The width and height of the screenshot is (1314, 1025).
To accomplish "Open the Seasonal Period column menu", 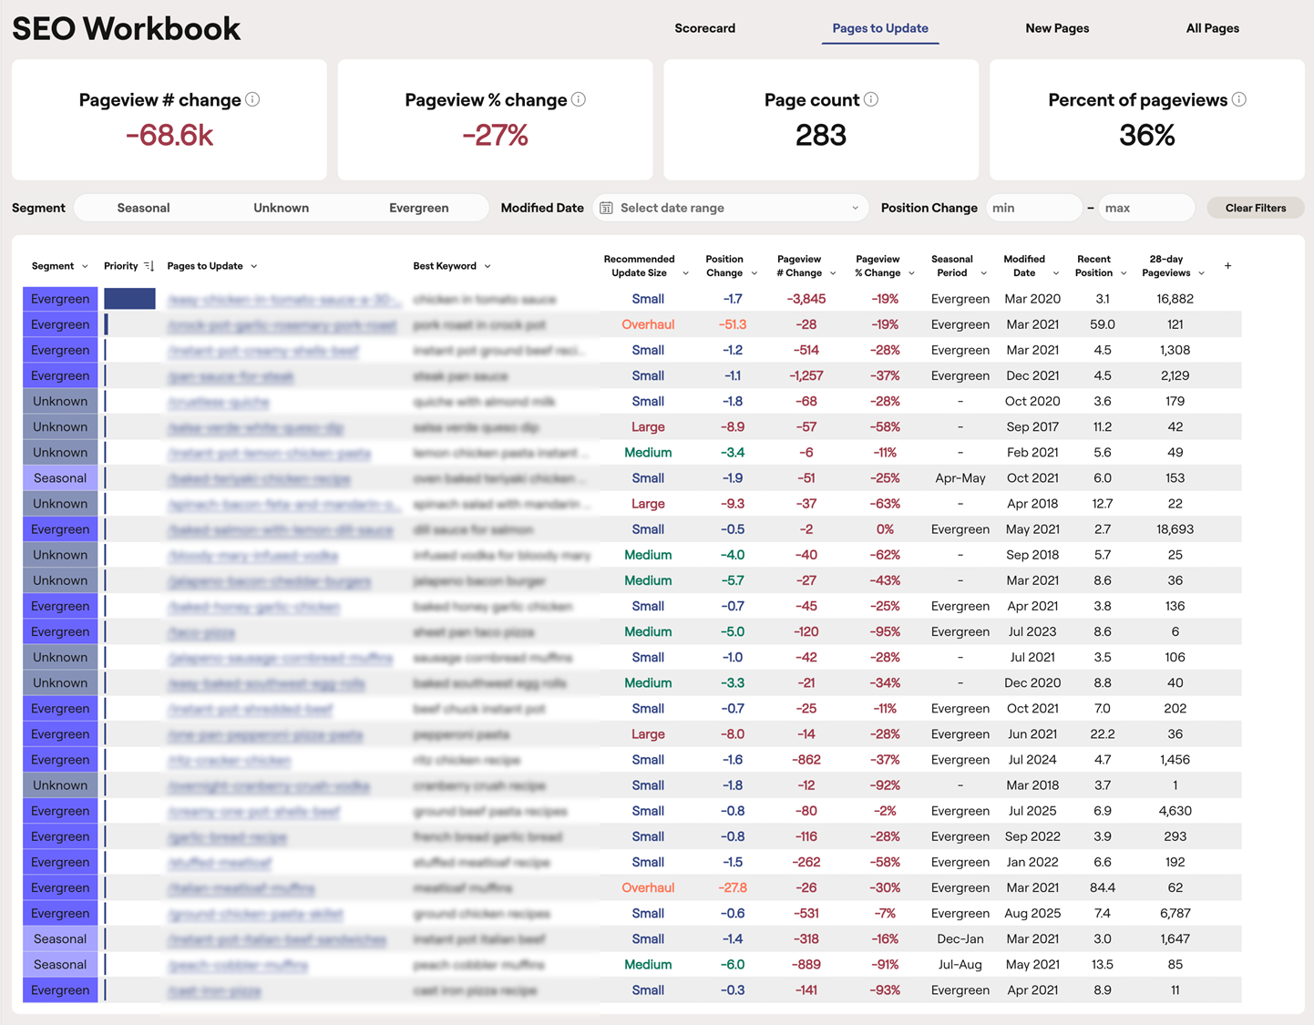I will (983, 273).
